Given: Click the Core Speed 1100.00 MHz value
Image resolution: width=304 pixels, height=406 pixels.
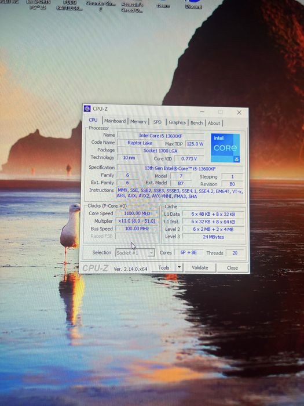Looking at the screenshot, I should tap(137, 213).
